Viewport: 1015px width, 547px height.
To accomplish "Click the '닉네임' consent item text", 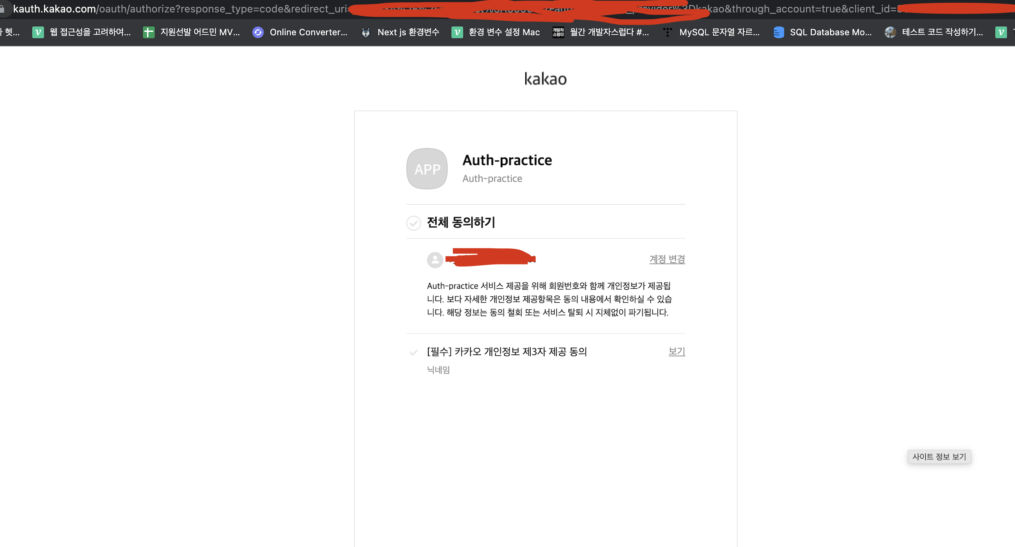I will click(438, 370).
